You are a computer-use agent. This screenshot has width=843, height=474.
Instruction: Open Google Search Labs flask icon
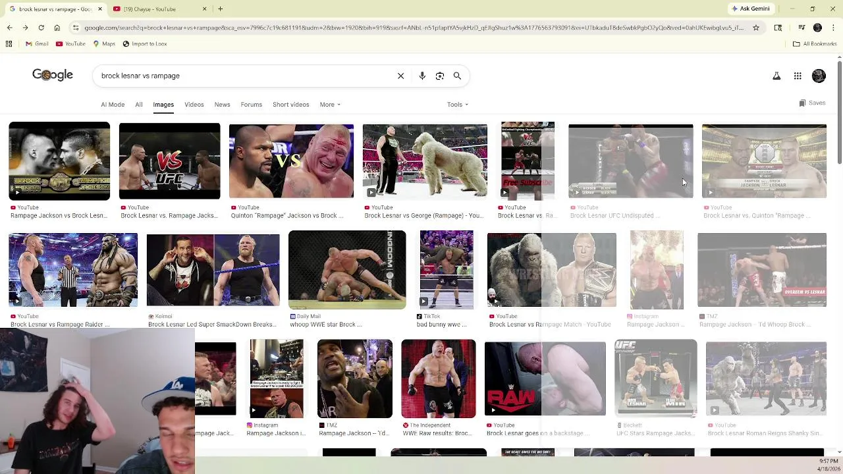point(776,76)
